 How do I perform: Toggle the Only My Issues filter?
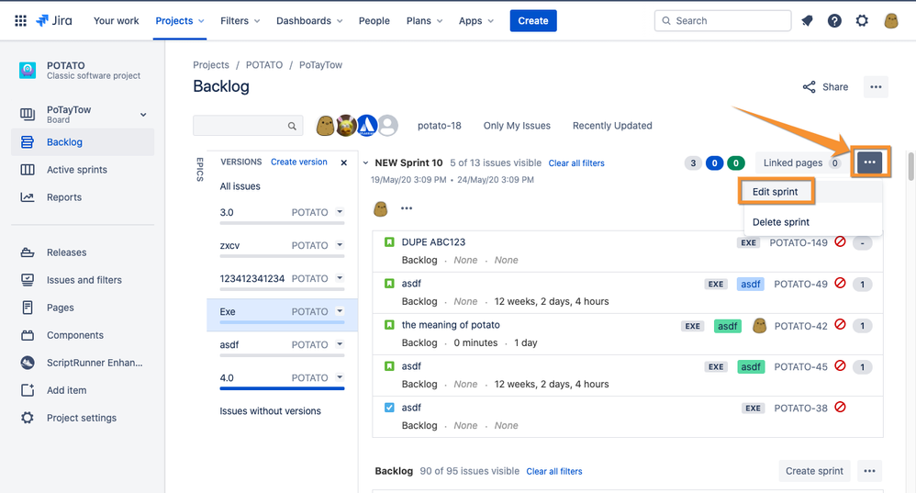click(517, 126)
